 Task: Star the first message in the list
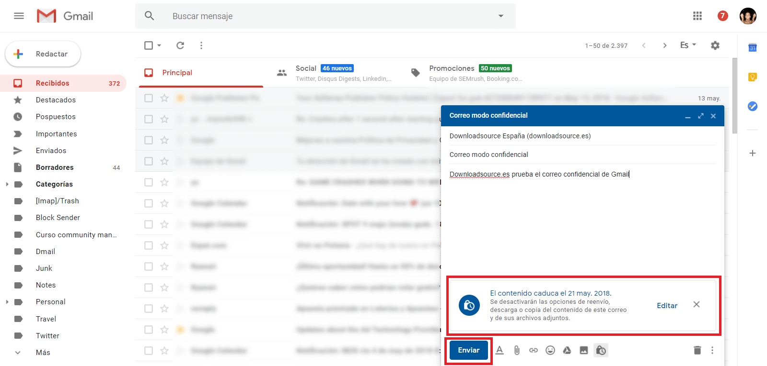coord(164,98)
